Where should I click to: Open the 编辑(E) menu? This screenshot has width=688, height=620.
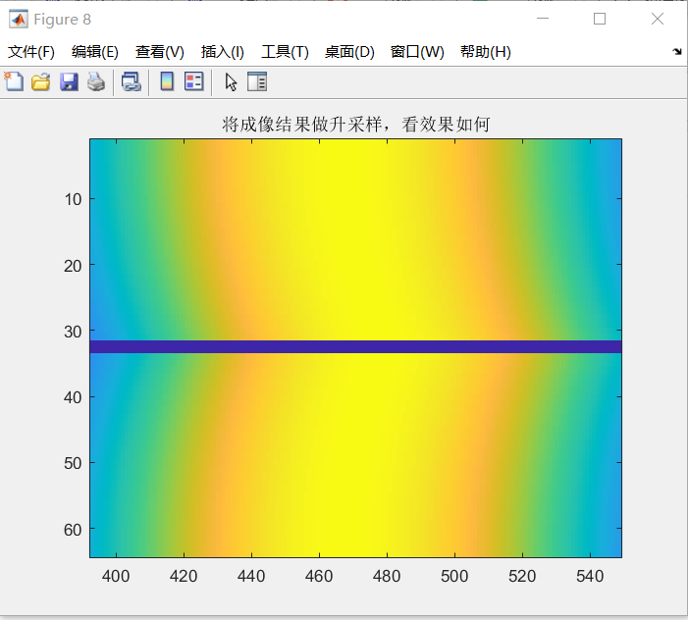[x=95, y=52]
